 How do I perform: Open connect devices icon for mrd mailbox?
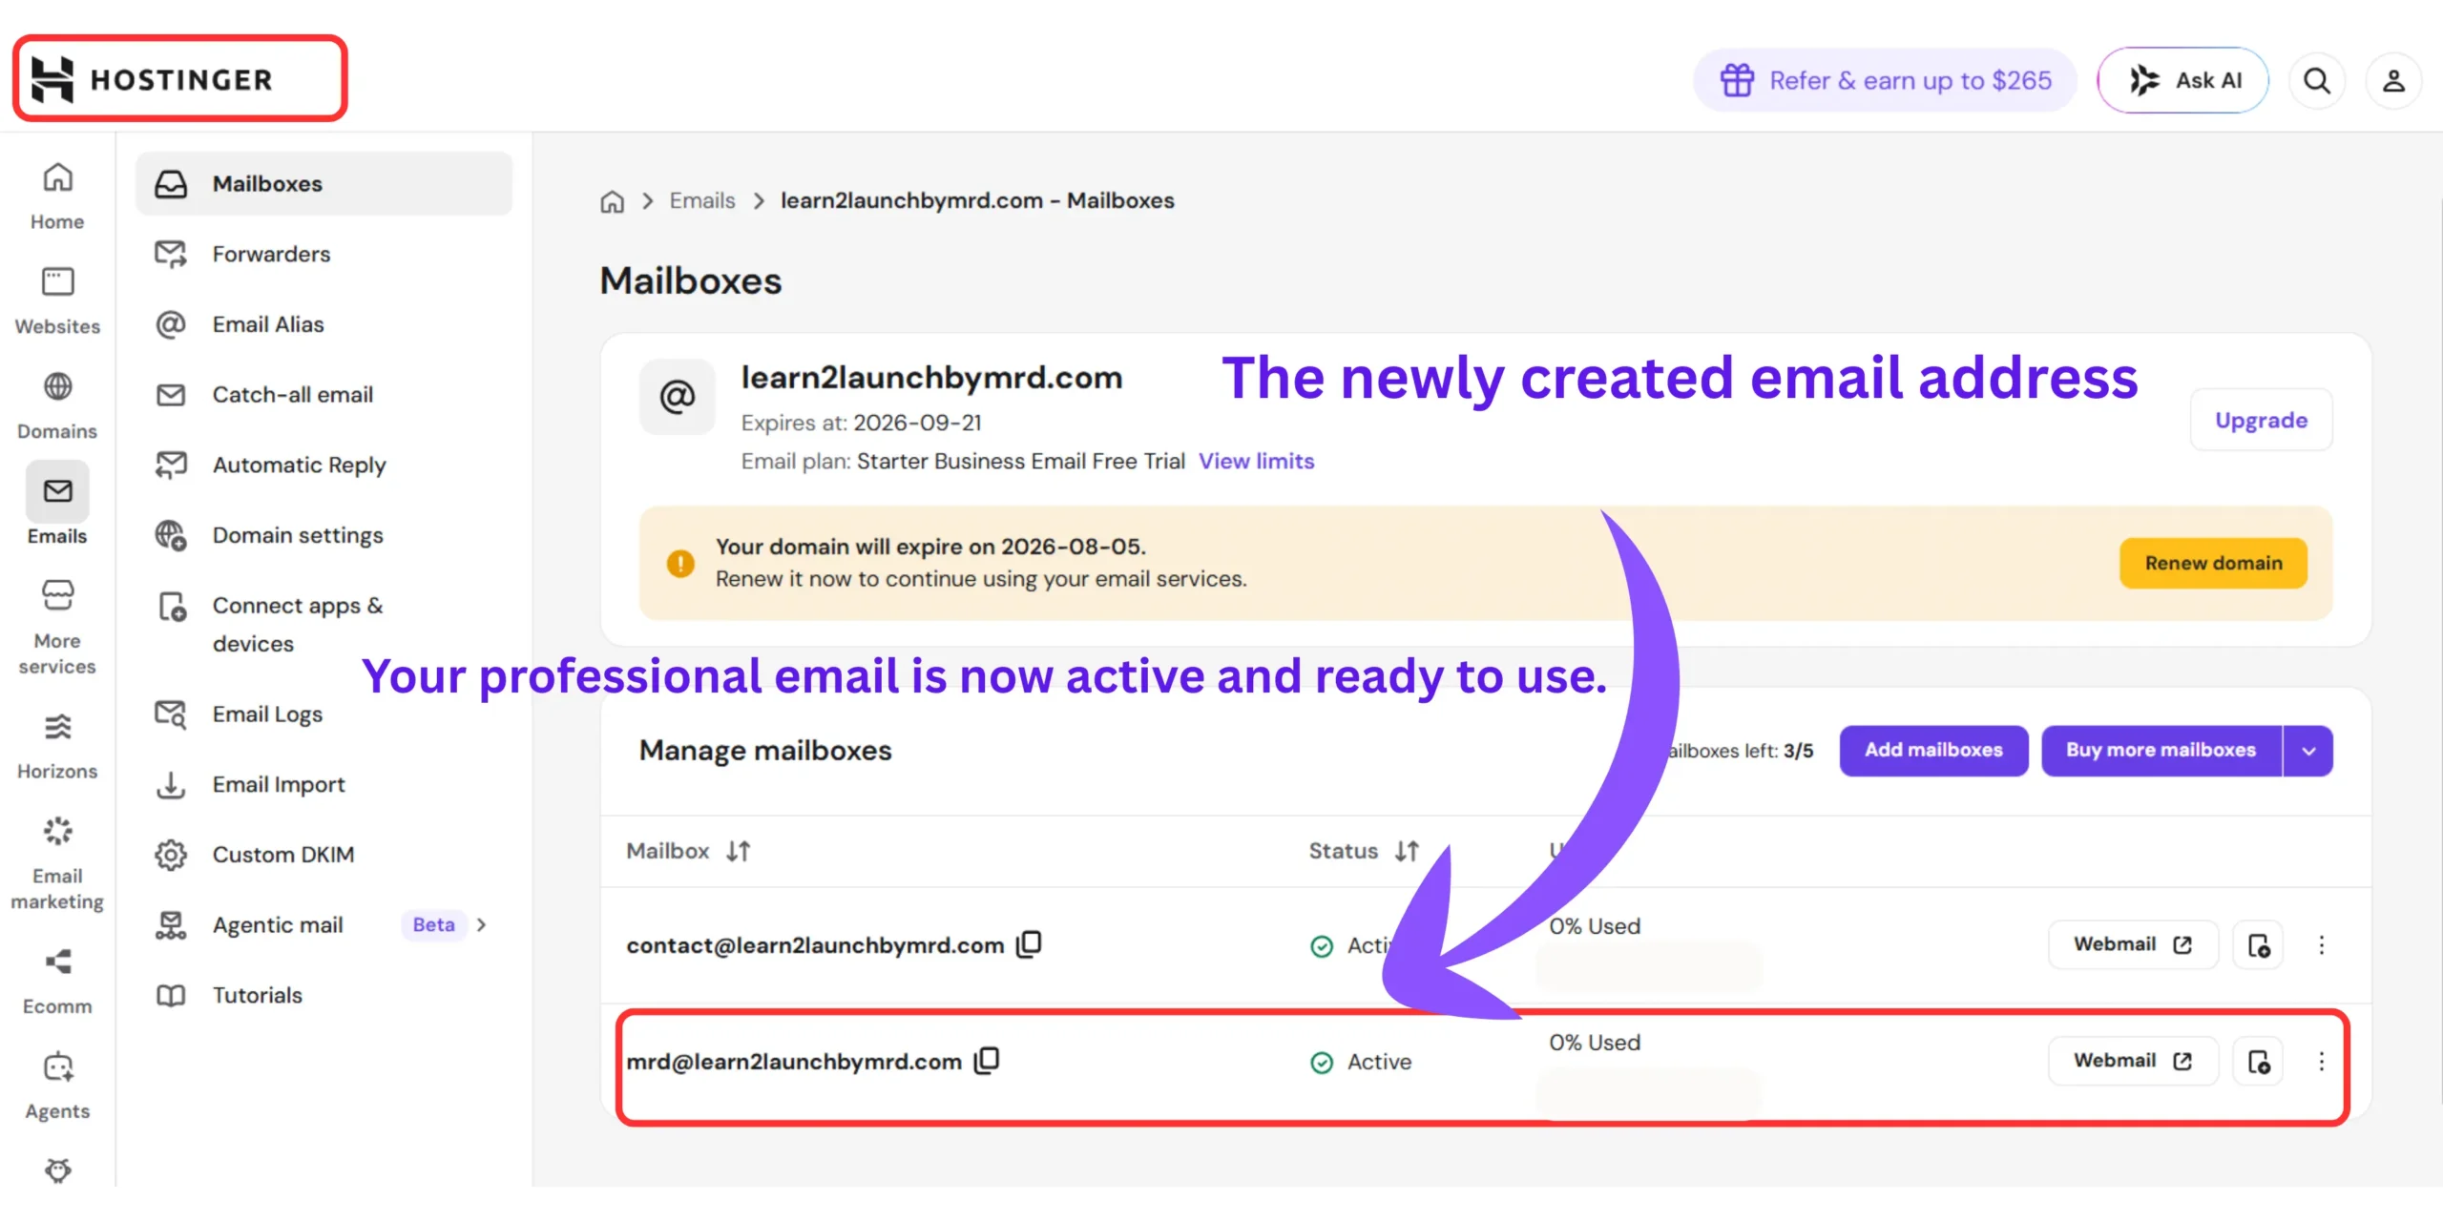[x=2258, y=1061]
